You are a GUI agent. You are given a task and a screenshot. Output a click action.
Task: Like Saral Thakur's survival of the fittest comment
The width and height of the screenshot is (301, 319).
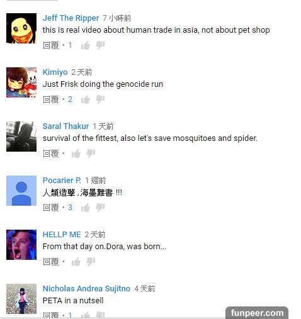click(x=76, y=154)
